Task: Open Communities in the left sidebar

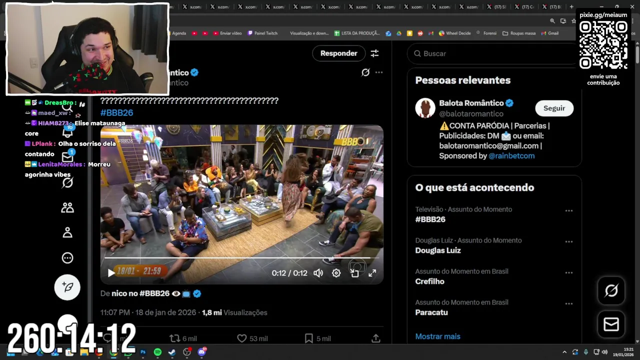Action: (x=67, y=207)
